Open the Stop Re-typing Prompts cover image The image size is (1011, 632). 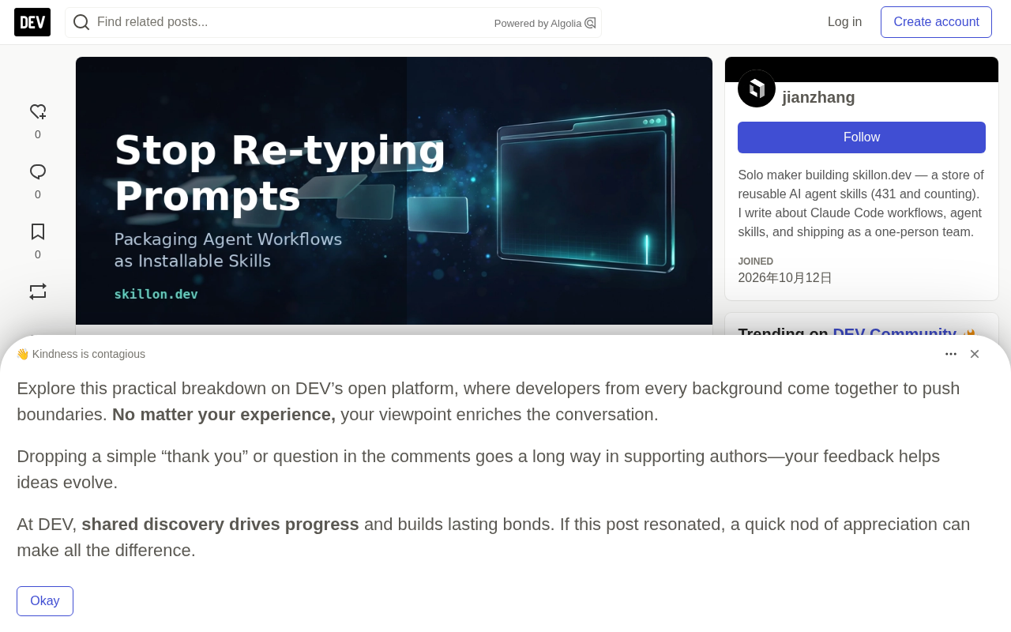pos(394,190)
